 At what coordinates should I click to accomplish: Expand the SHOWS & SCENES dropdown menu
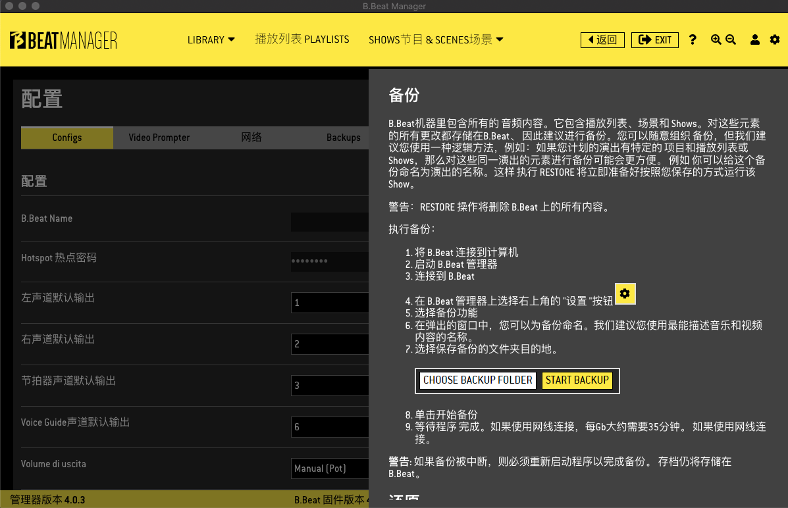436,39
